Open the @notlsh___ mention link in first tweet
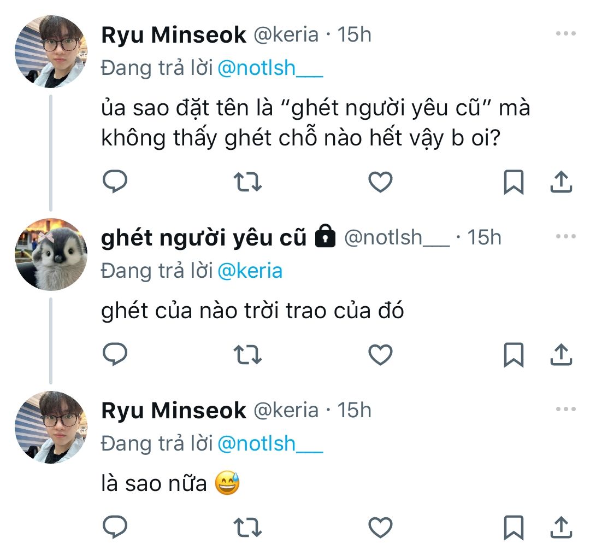 click(x=270, y=68)
